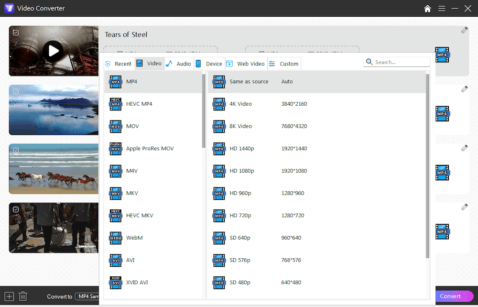Choose HD 720p preset
The width and height of the screenshot is (478, 307).
pyautogui.click(x=317, y=215)
